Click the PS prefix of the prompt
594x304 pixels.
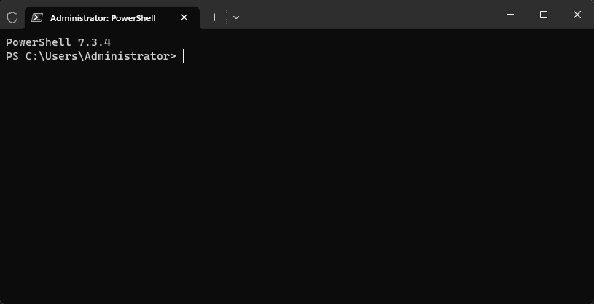point(12,56)
